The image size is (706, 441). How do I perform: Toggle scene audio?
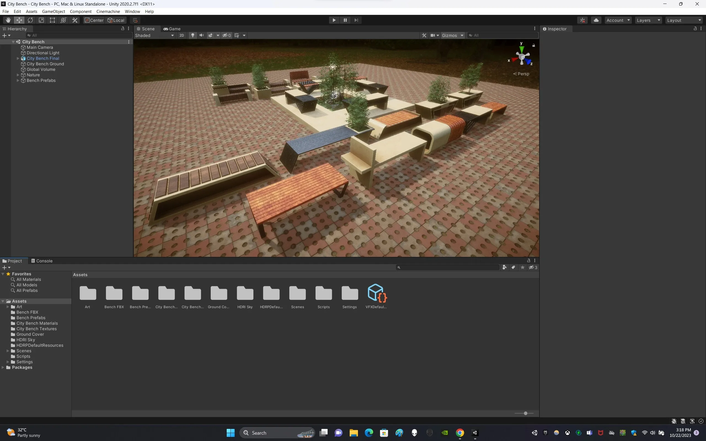point(201,35)
